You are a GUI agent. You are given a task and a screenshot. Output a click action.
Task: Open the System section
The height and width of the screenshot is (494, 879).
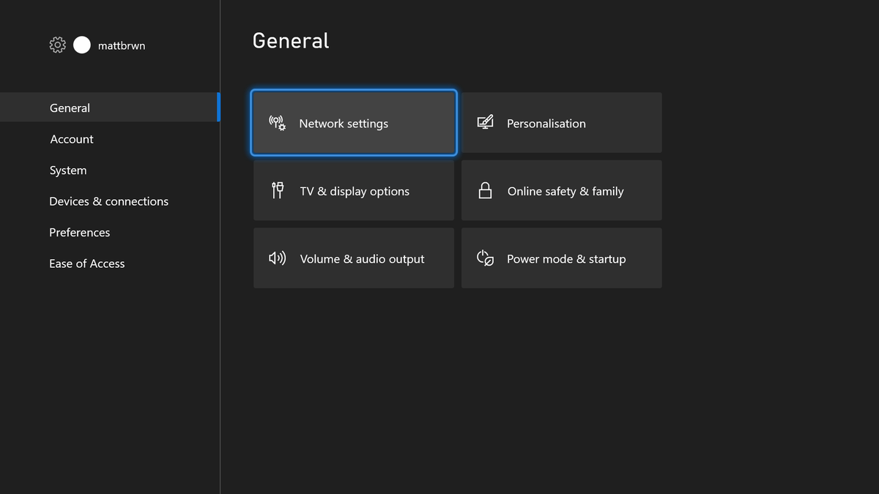click(x=67, y=170)
